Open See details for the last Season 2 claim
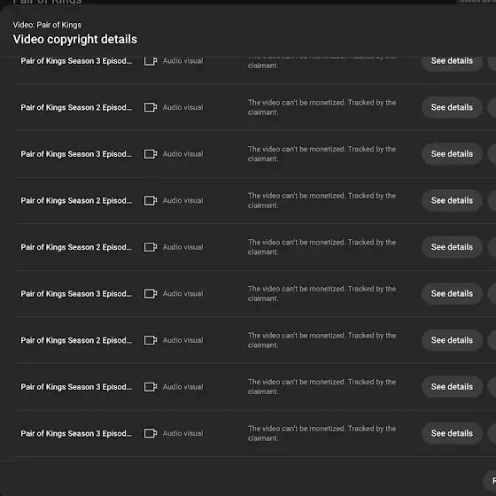Image resolution: width=496 pixels, height=496 pixels. pyautogui.click(x=452, y=340)
